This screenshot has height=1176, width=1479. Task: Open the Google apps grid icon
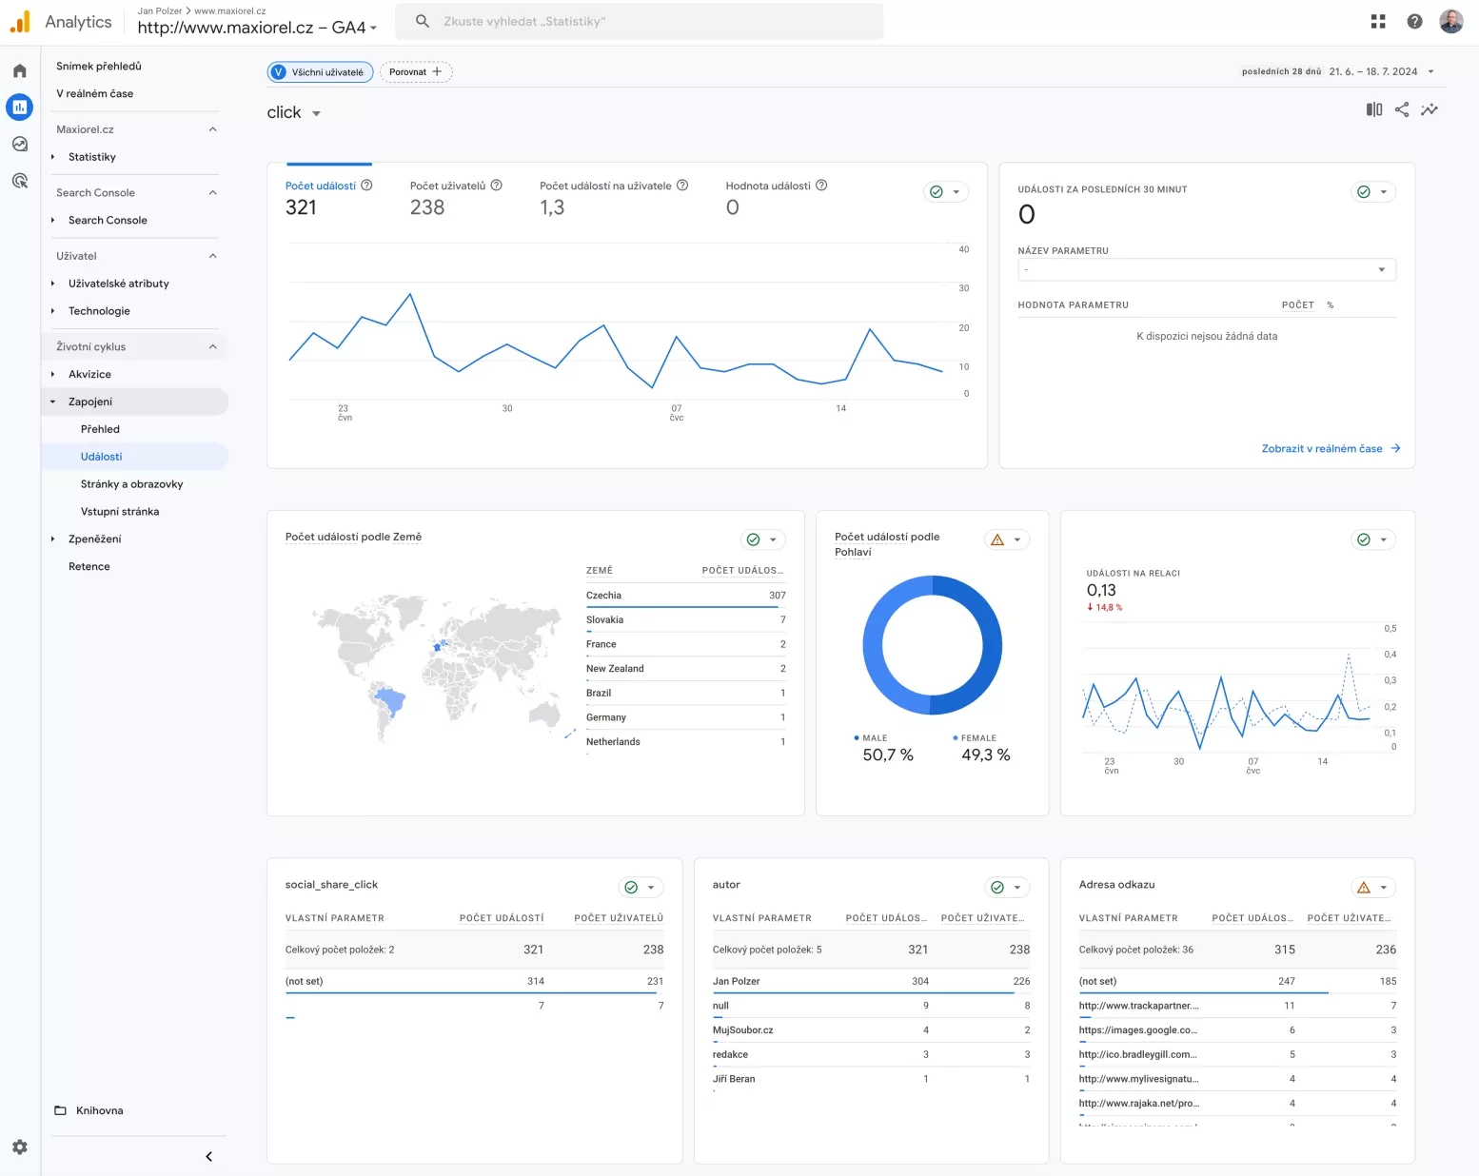point(1378,22)
